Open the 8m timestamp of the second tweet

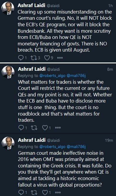[110, 69]
